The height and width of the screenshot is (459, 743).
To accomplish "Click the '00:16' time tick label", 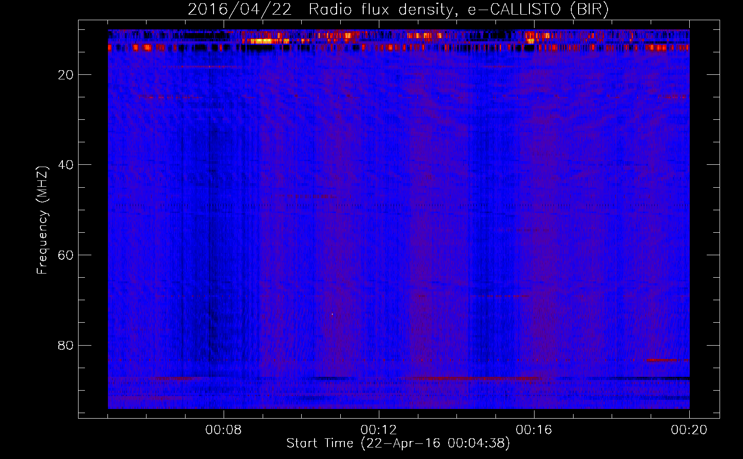I will click(x=534, y=430).
